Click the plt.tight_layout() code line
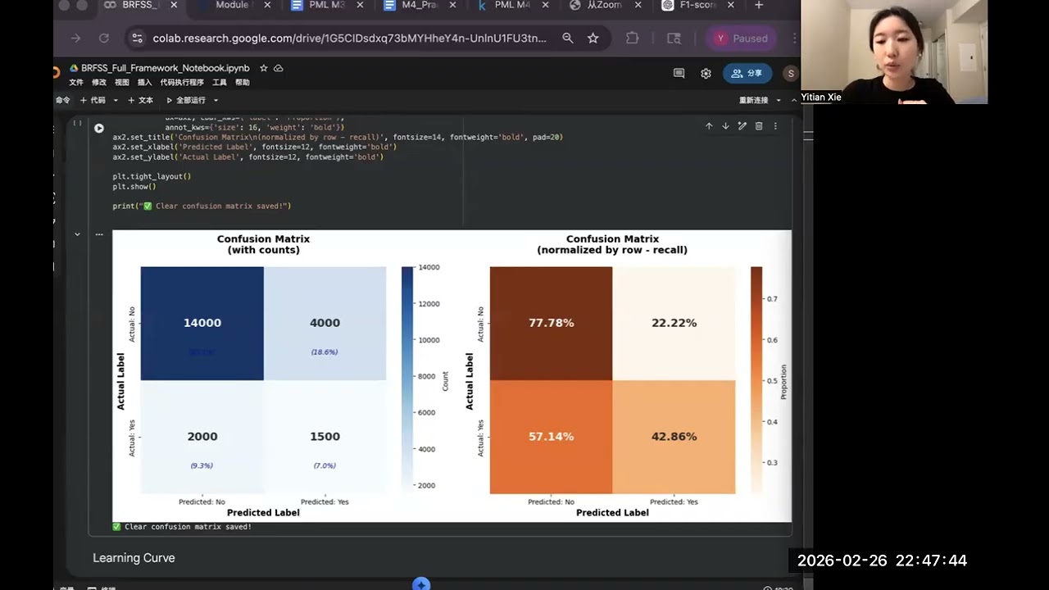The width and height of the screenshot is (1049, 590). (152, 176)
